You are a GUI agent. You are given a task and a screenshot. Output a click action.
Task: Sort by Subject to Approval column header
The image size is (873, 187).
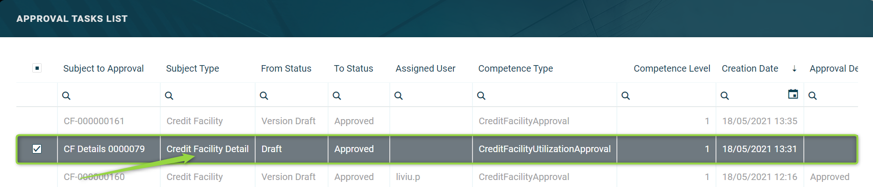coord(103,68)
